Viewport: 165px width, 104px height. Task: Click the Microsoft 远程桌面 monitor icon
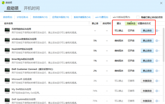point(7,81)
